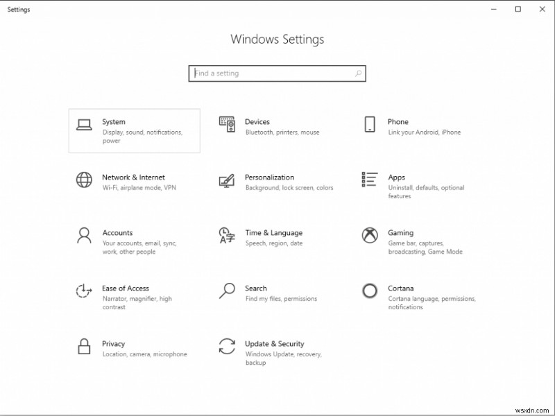The width and height of the screenshot is (555, 416).
Task: Open Devices settings for Bluetooth and printers
Action: point(276,126)
